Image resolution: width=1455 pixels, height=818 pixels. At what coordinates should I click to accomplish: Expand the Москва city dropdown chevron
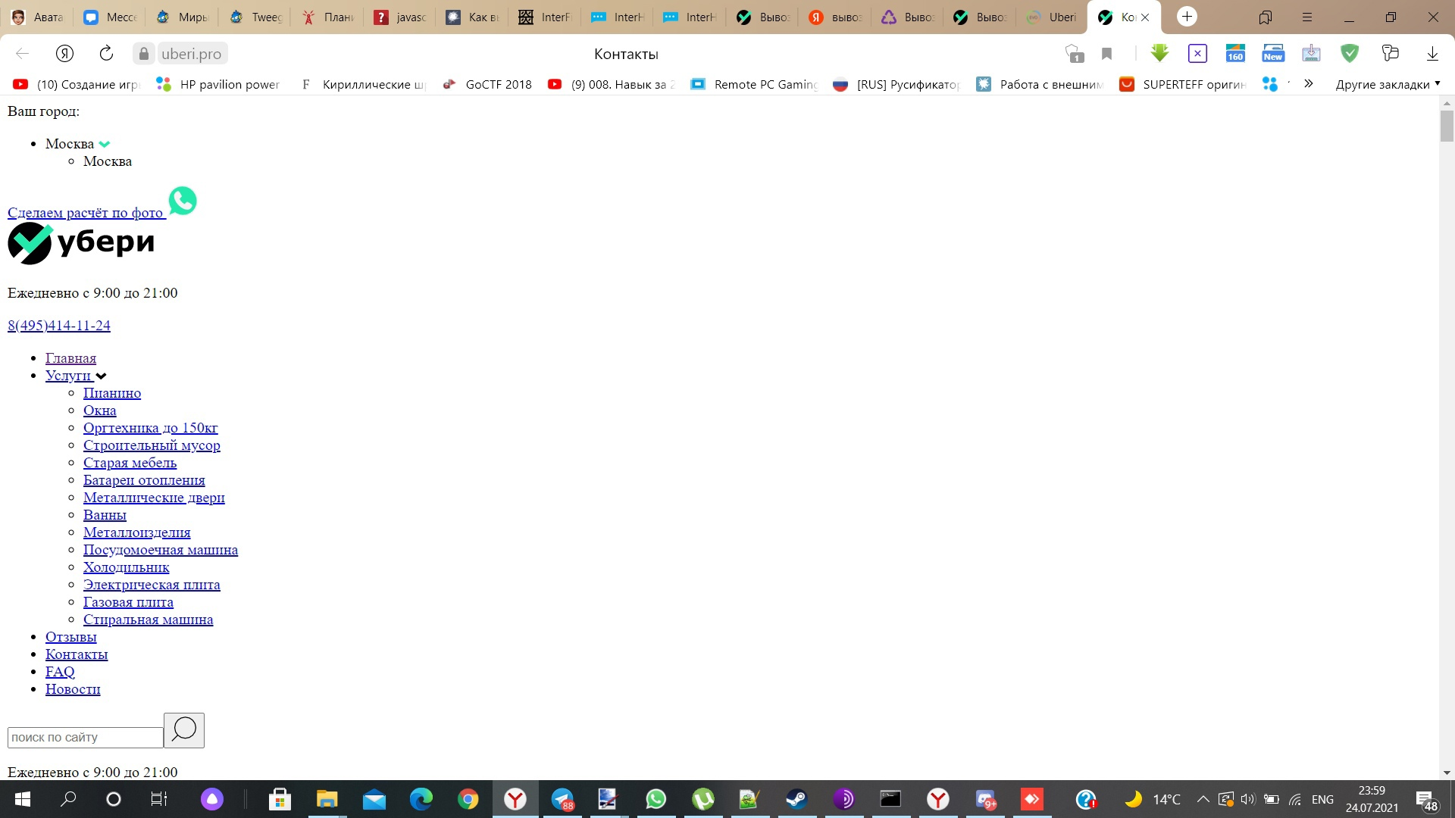point(105,144)
